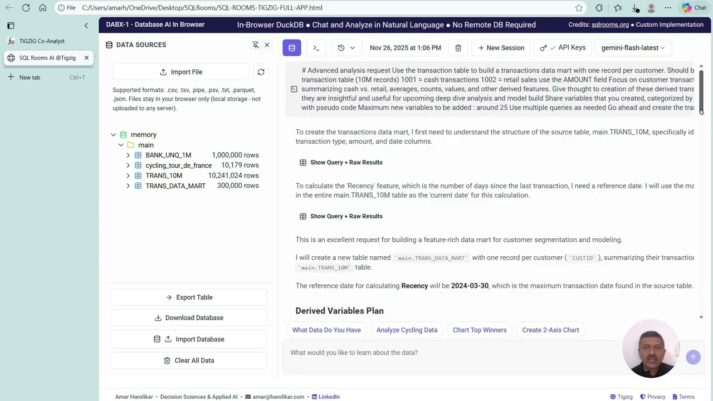
Task: Click the memory database icon
Action: [123, 135]
